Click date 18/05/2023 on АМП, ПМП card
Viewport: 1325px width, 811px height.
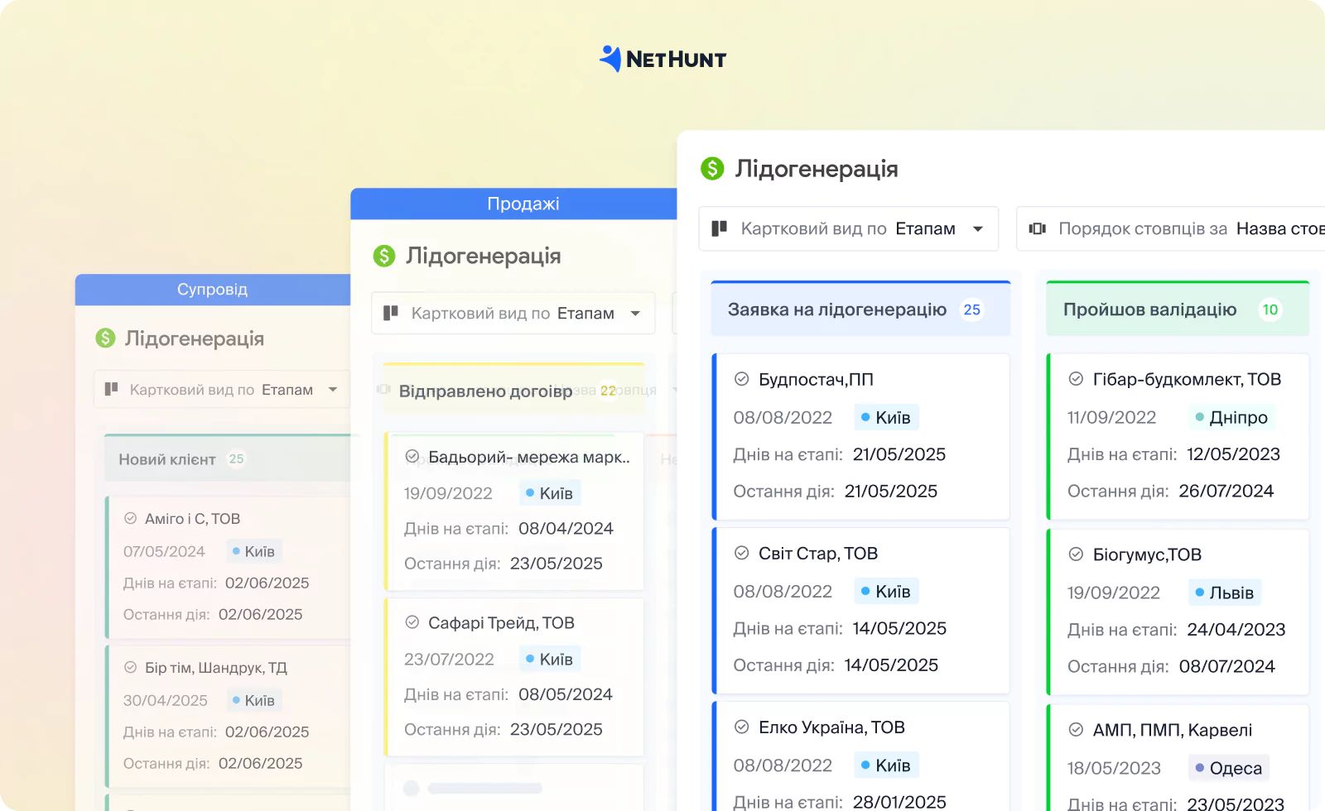[x=1114, y=768]
